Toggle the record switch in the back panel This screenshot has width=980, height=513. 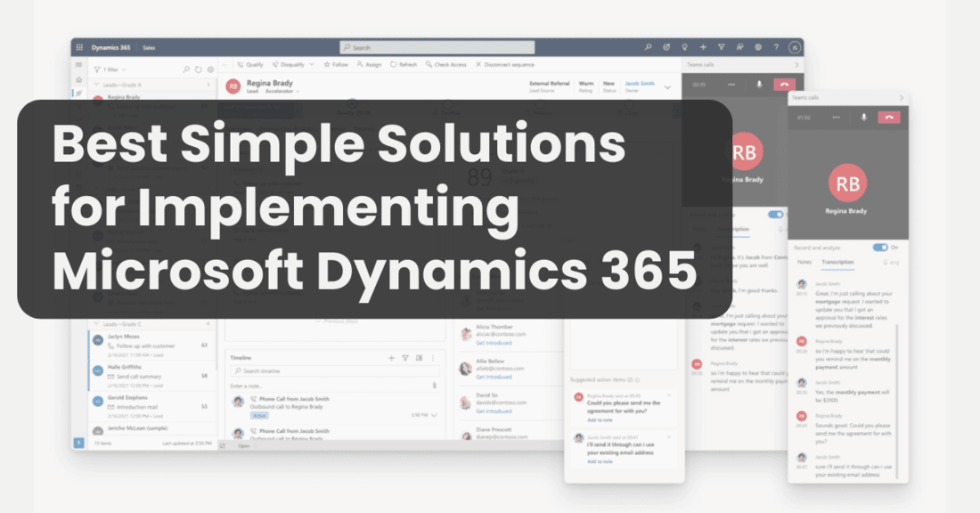[x=776, y=215]
